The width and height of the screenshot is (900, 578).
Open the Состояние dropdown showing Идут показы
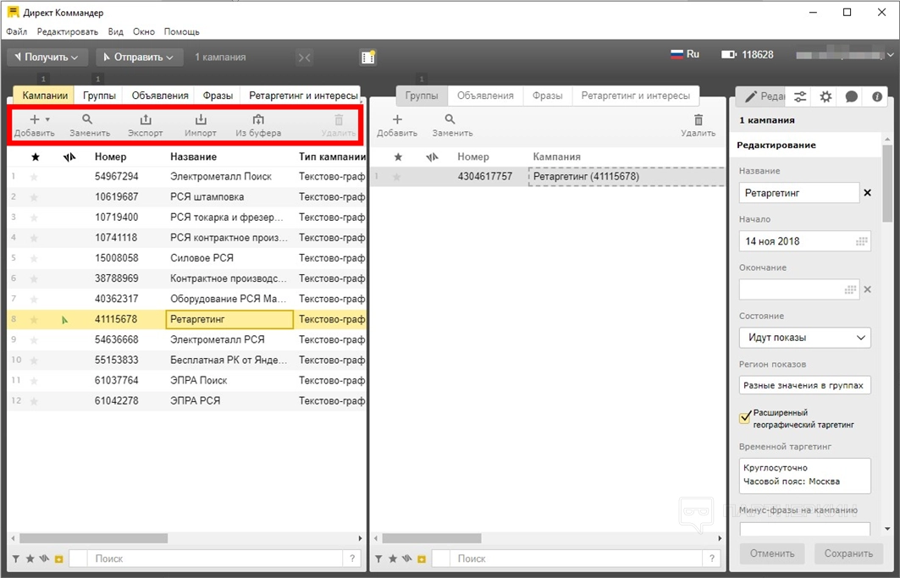point(804,338)
